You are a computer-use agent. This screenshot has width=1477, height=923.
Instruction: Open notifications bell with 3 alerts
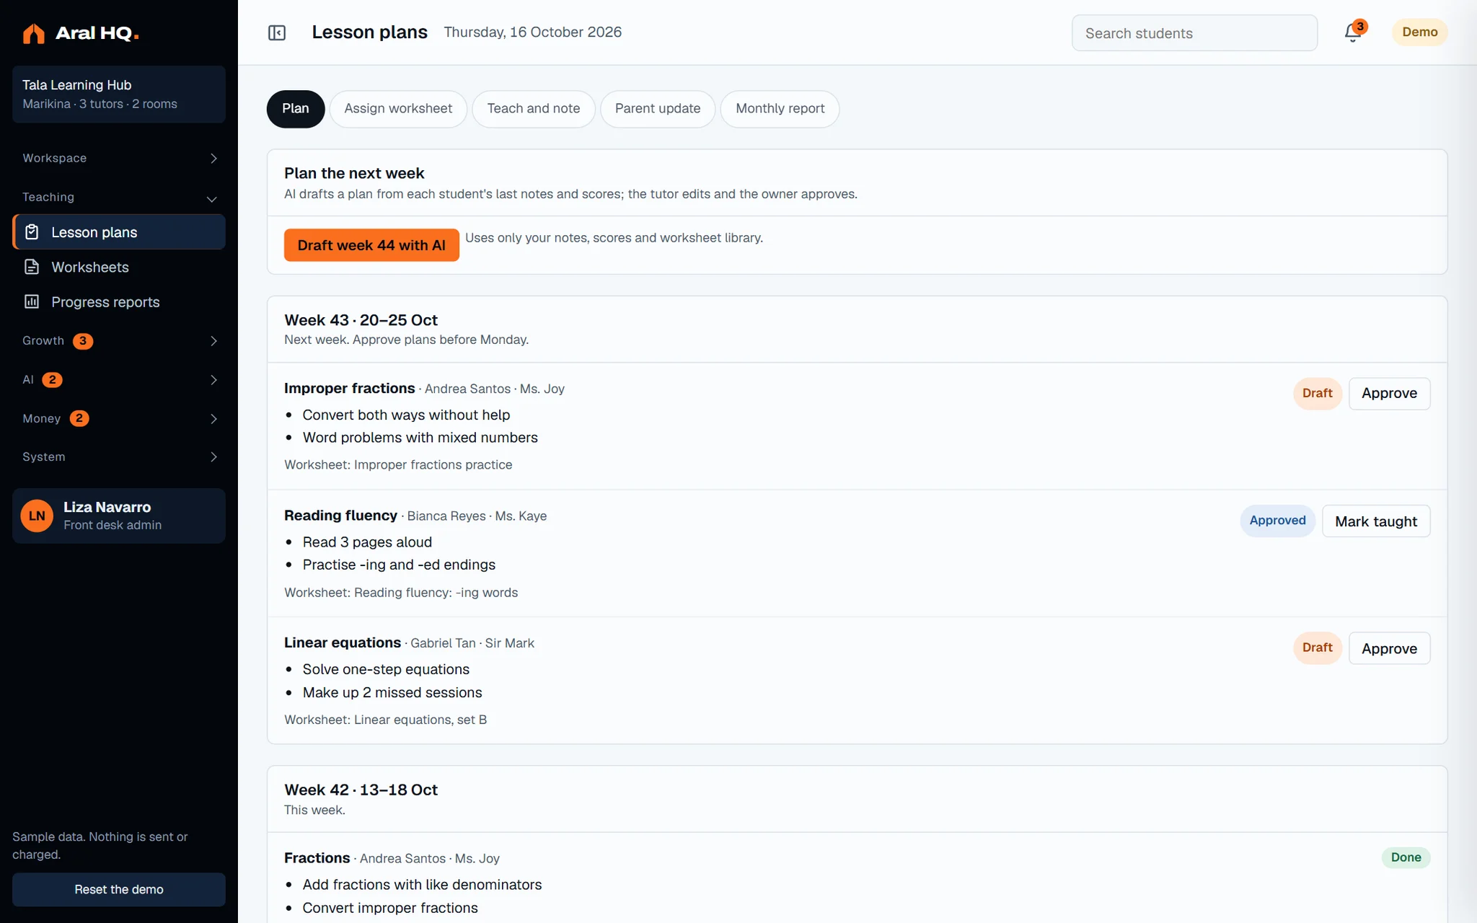[x=1353, y=32]
